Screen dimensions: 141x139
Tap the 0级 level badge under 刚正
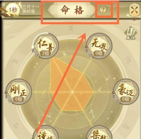click(19, 99)
